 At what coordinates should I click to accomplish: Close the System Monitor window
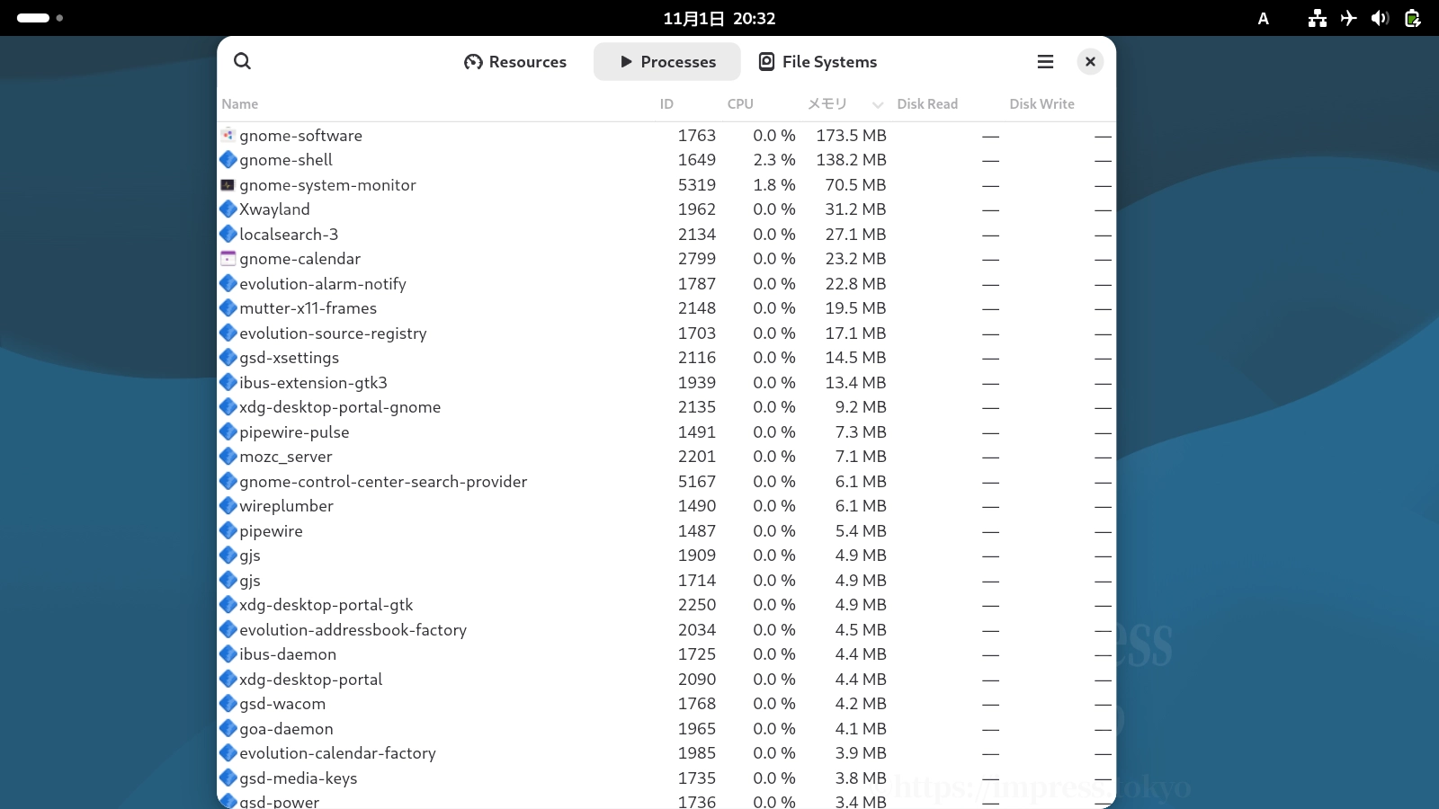[1090, 61]
